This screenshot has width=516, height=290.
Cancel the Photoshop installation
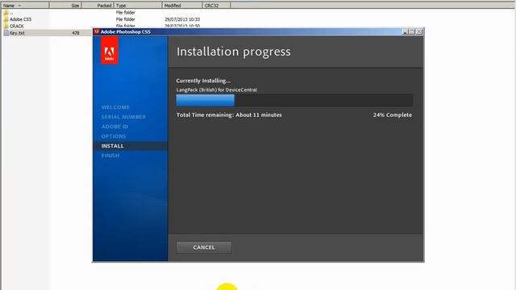tap(204, 247)
